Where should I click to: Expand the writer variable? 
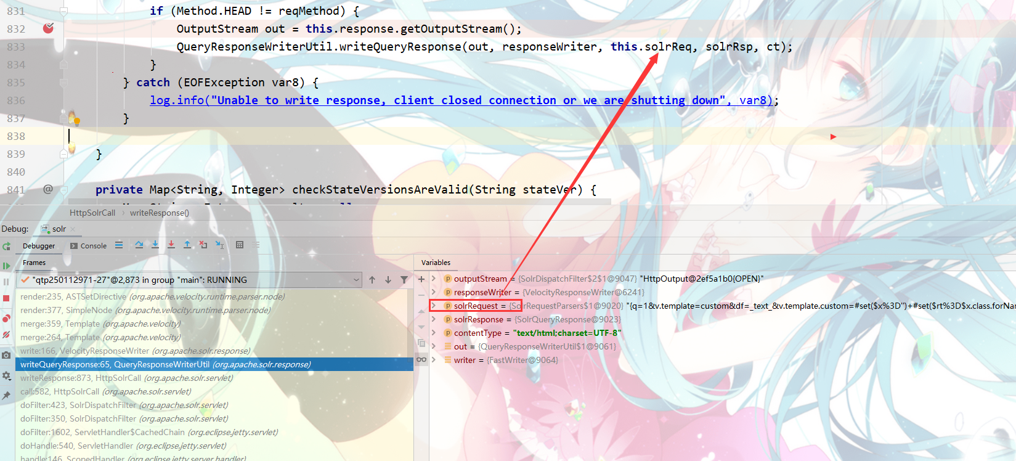(434, 360)
